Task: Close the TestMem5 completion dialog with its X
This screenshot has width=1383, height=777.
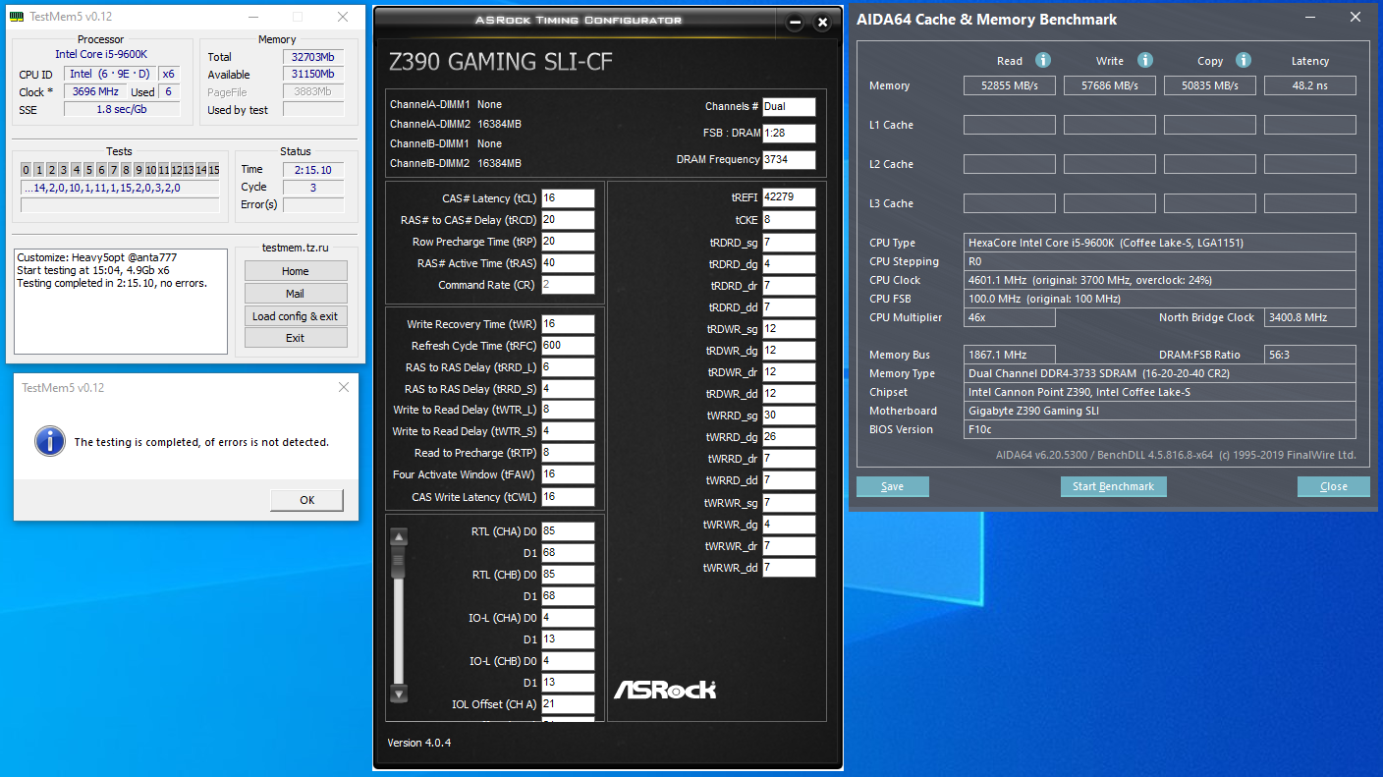Action: 343,387
